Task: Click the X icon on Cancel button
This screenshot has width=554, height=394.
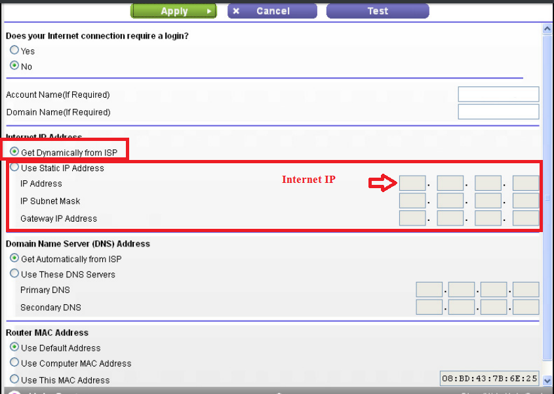Action: pos(236,11)
